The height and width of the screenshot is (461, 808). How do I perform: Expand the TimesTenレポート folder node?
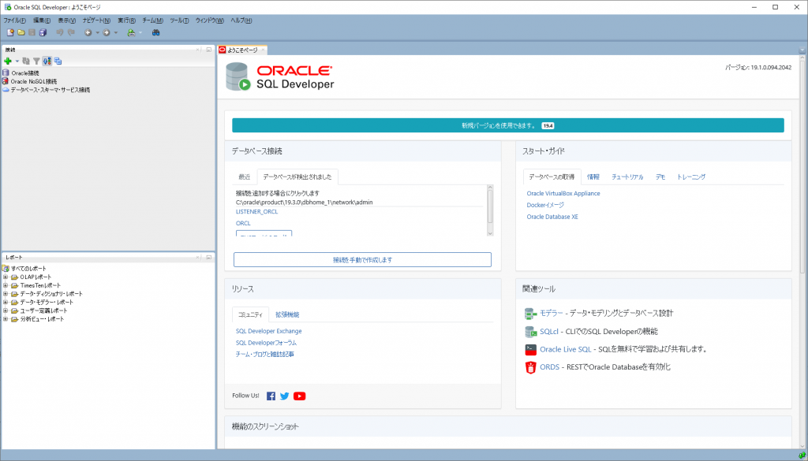coord(6,285)
